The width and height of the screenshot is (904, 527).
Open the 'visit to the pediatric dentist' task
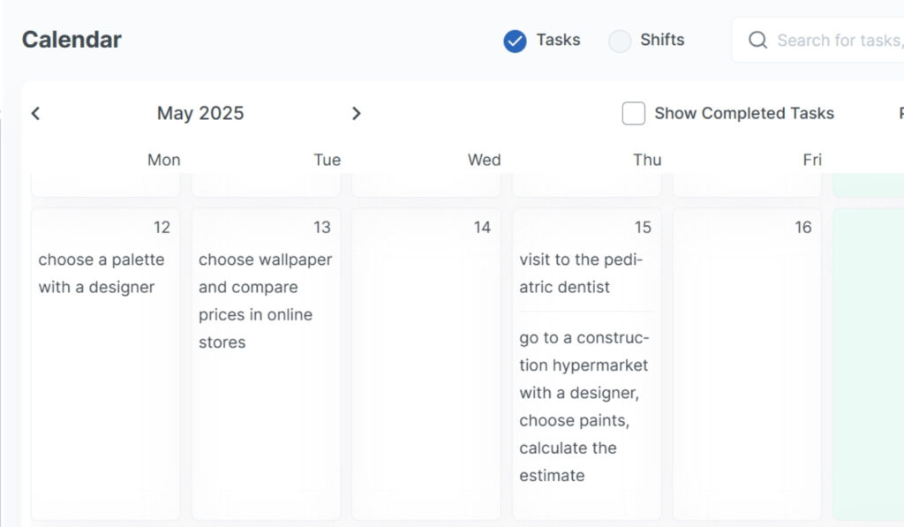[582, 274]
